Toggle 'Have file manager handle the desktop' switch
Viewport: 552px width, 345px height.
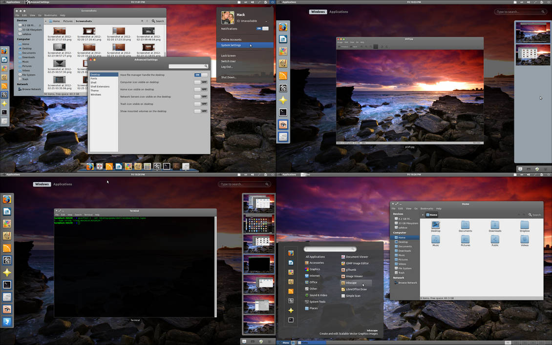coord(201,75)
